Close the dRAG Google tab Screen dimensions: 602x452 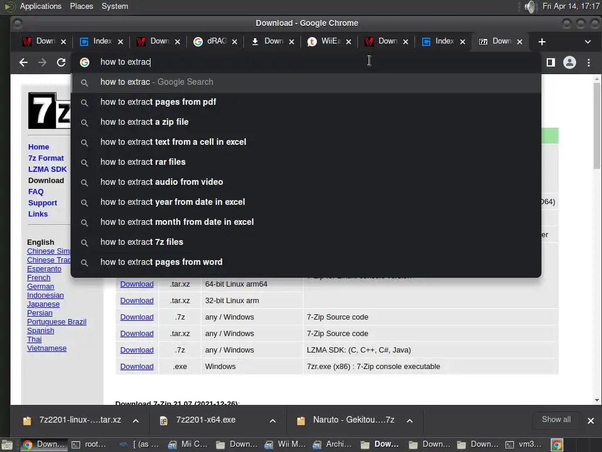[x=235, y=42]
